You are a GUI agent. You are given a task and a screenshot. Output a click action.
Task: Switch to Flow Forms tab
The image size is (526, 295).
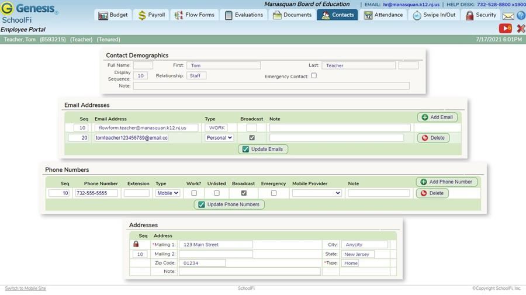[x=195, y=15]
